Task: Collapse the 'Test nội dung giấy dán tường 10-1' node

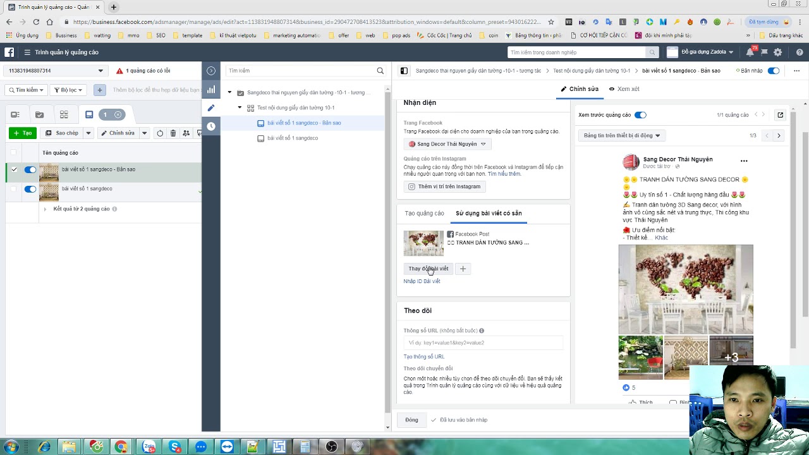Action: 240,108
